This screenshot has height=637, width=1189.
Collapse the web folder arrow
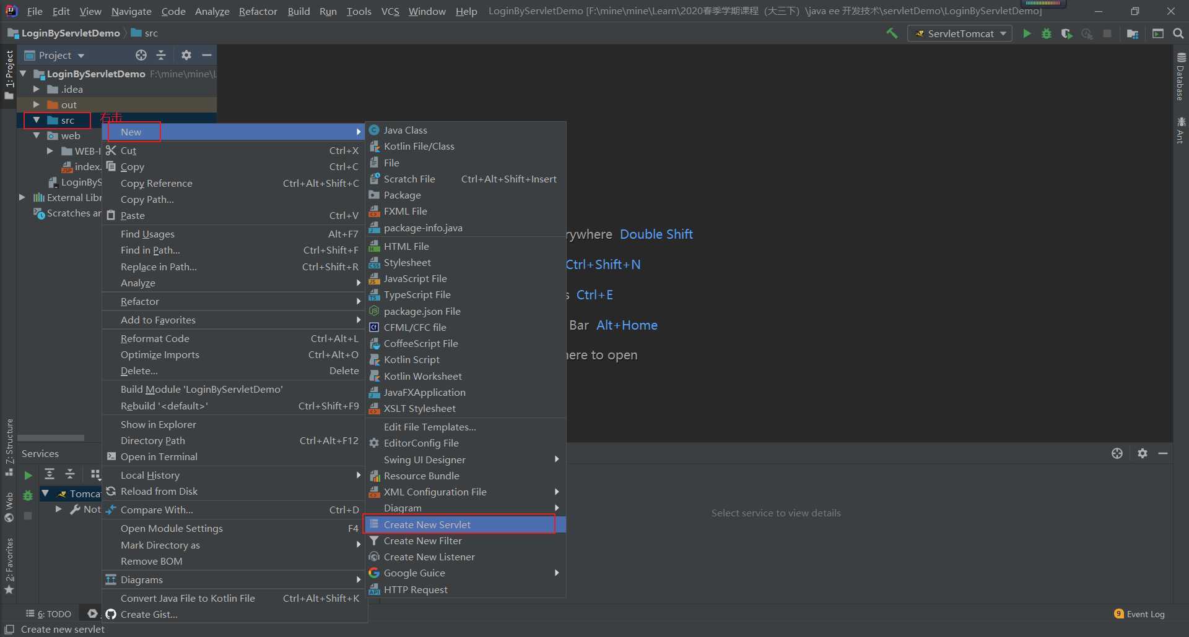point(37,135)
